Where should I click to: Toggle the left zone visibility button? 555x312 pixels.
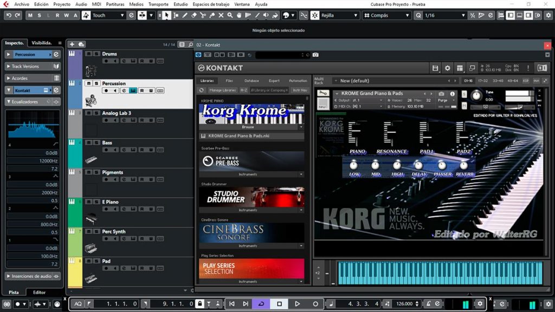click(511, 15)
